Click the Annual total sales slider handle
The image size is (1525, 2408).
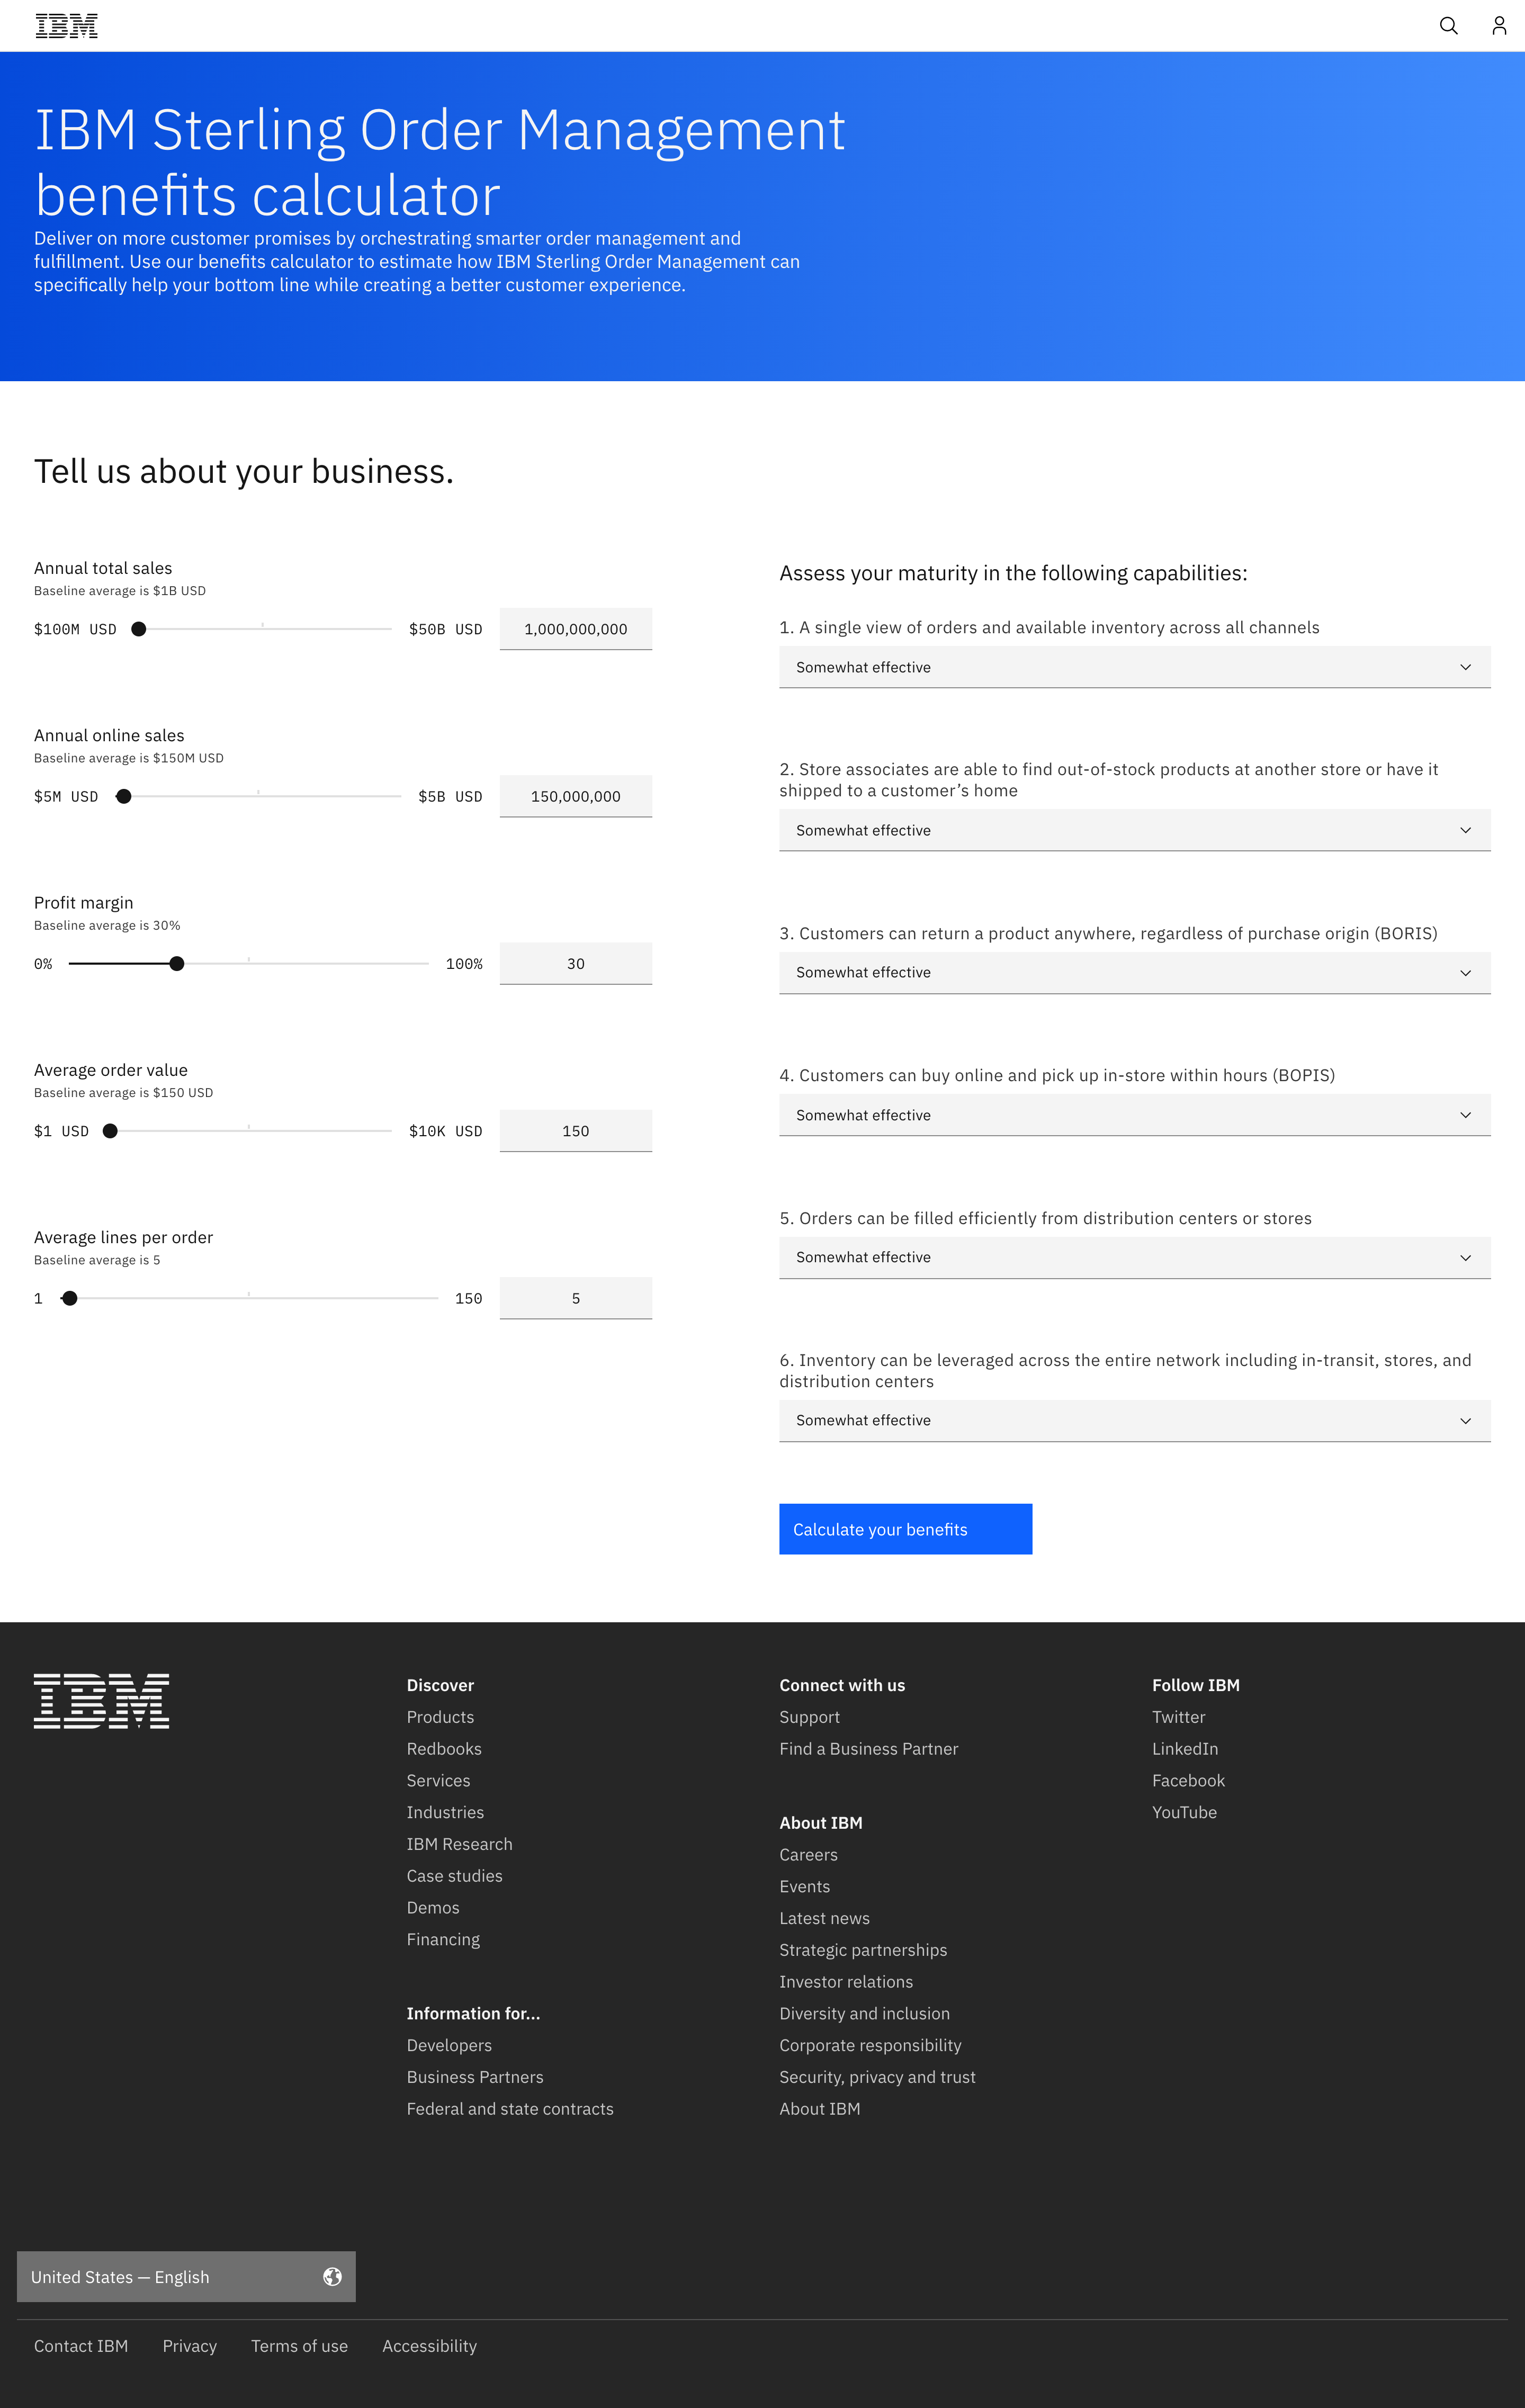point(139,629)
